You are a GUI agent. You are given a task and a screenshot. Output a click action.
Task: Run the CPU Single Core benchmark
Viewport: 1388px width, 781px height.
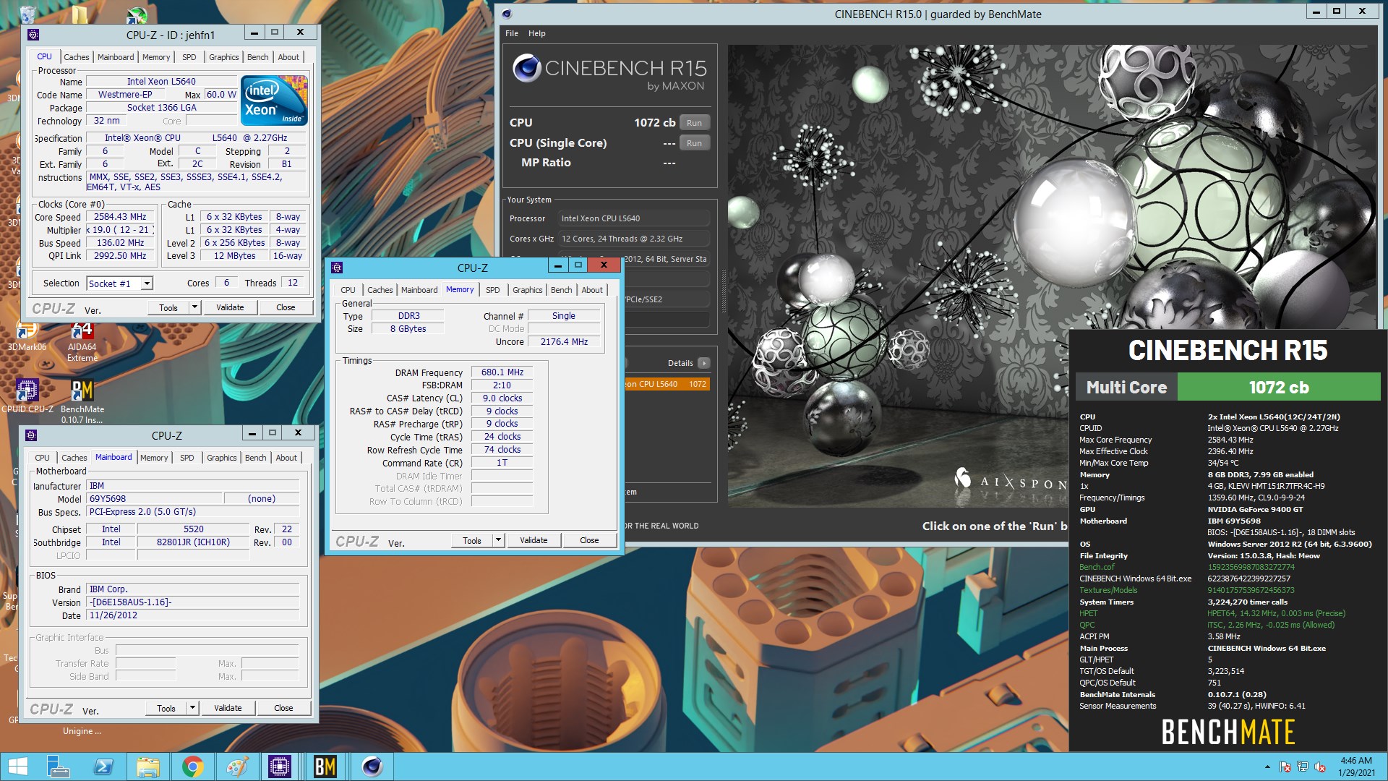click(x=694, y=143)
